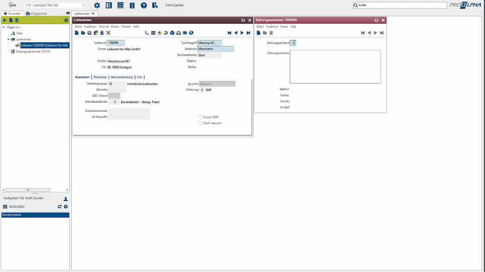Select the Kontenstamm task row

tap(36, 215)
